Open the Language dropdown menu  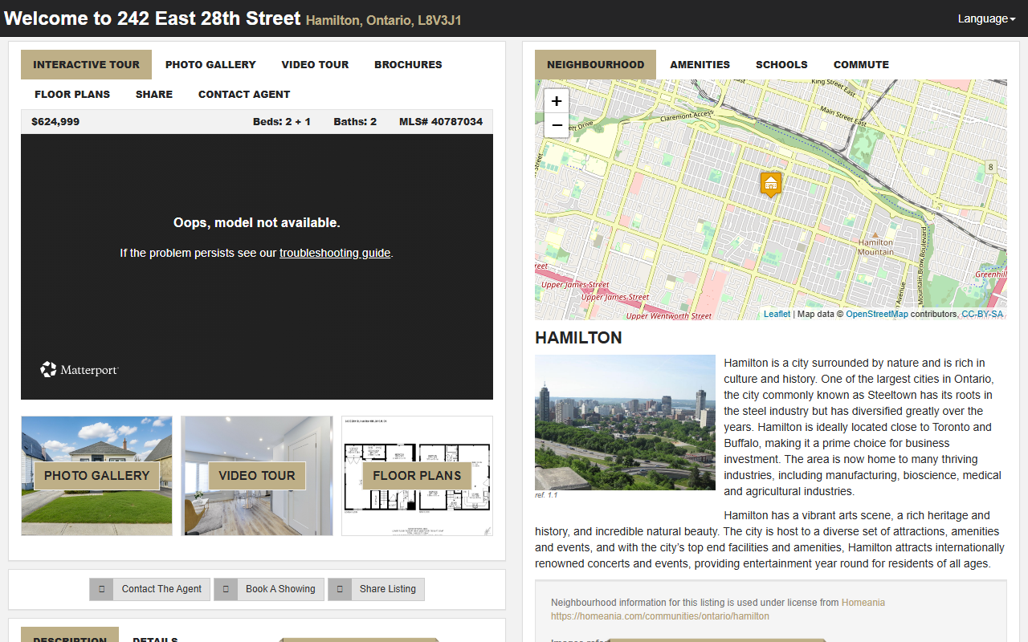click(x=986, y=18)
